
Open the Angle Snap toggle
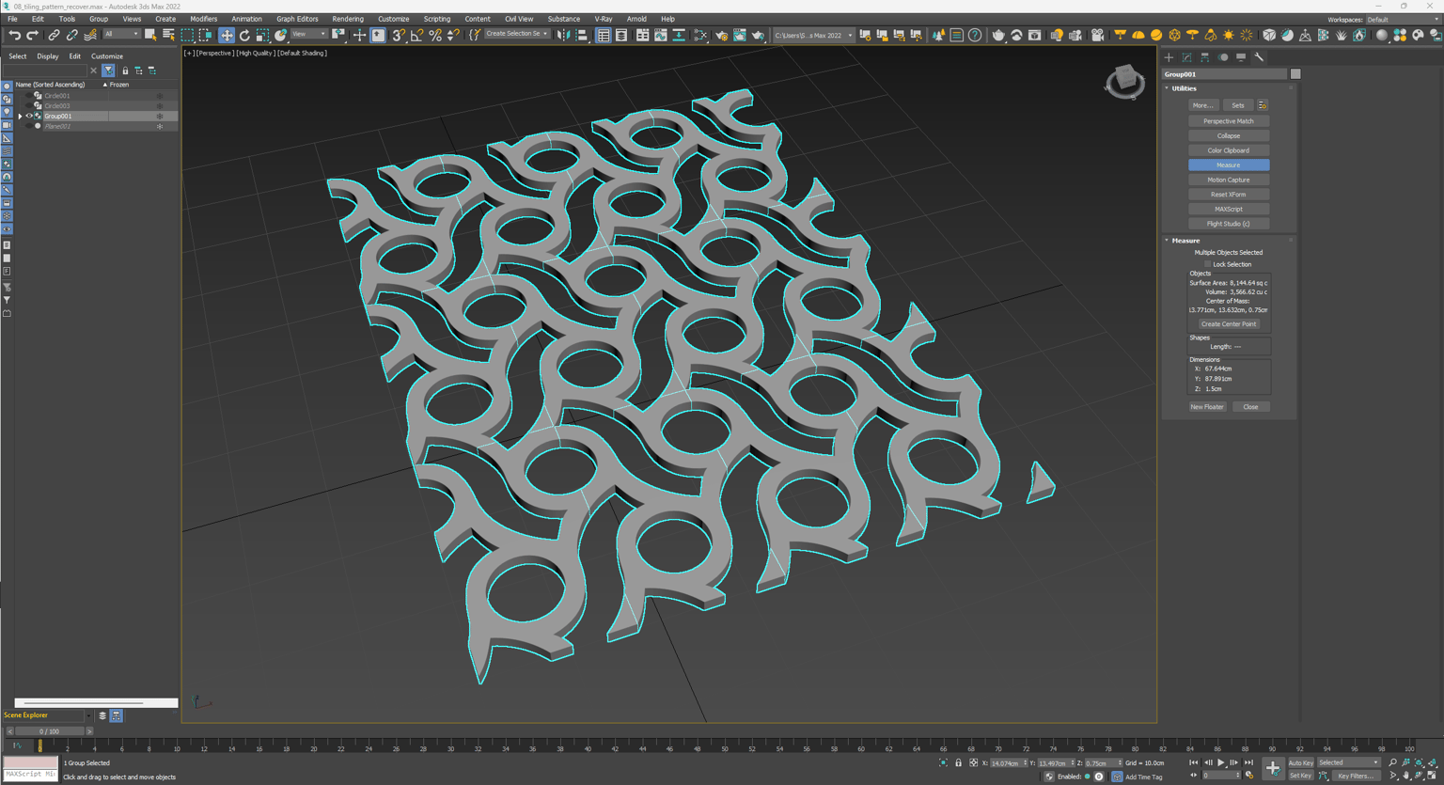(416, 35)
